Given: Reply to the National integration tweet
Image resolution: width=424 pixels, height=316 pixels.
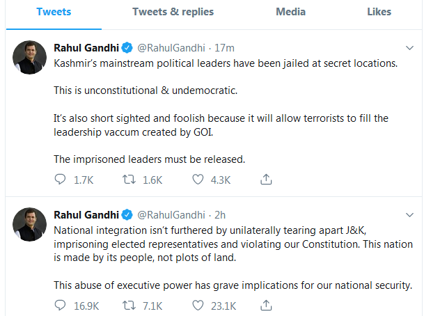Looking at the screenshot, I should pos(60,306).
